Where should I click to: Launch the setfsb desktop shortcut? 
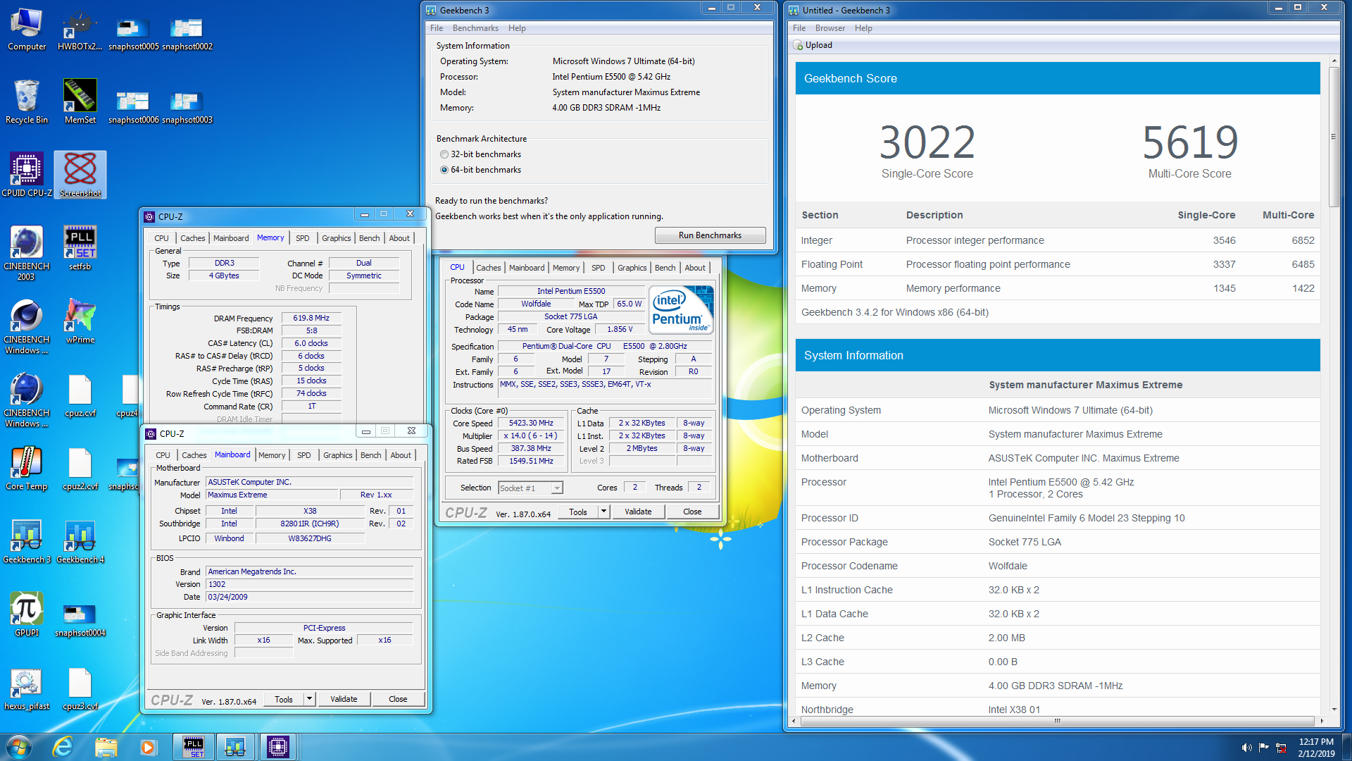coord(80,248)
